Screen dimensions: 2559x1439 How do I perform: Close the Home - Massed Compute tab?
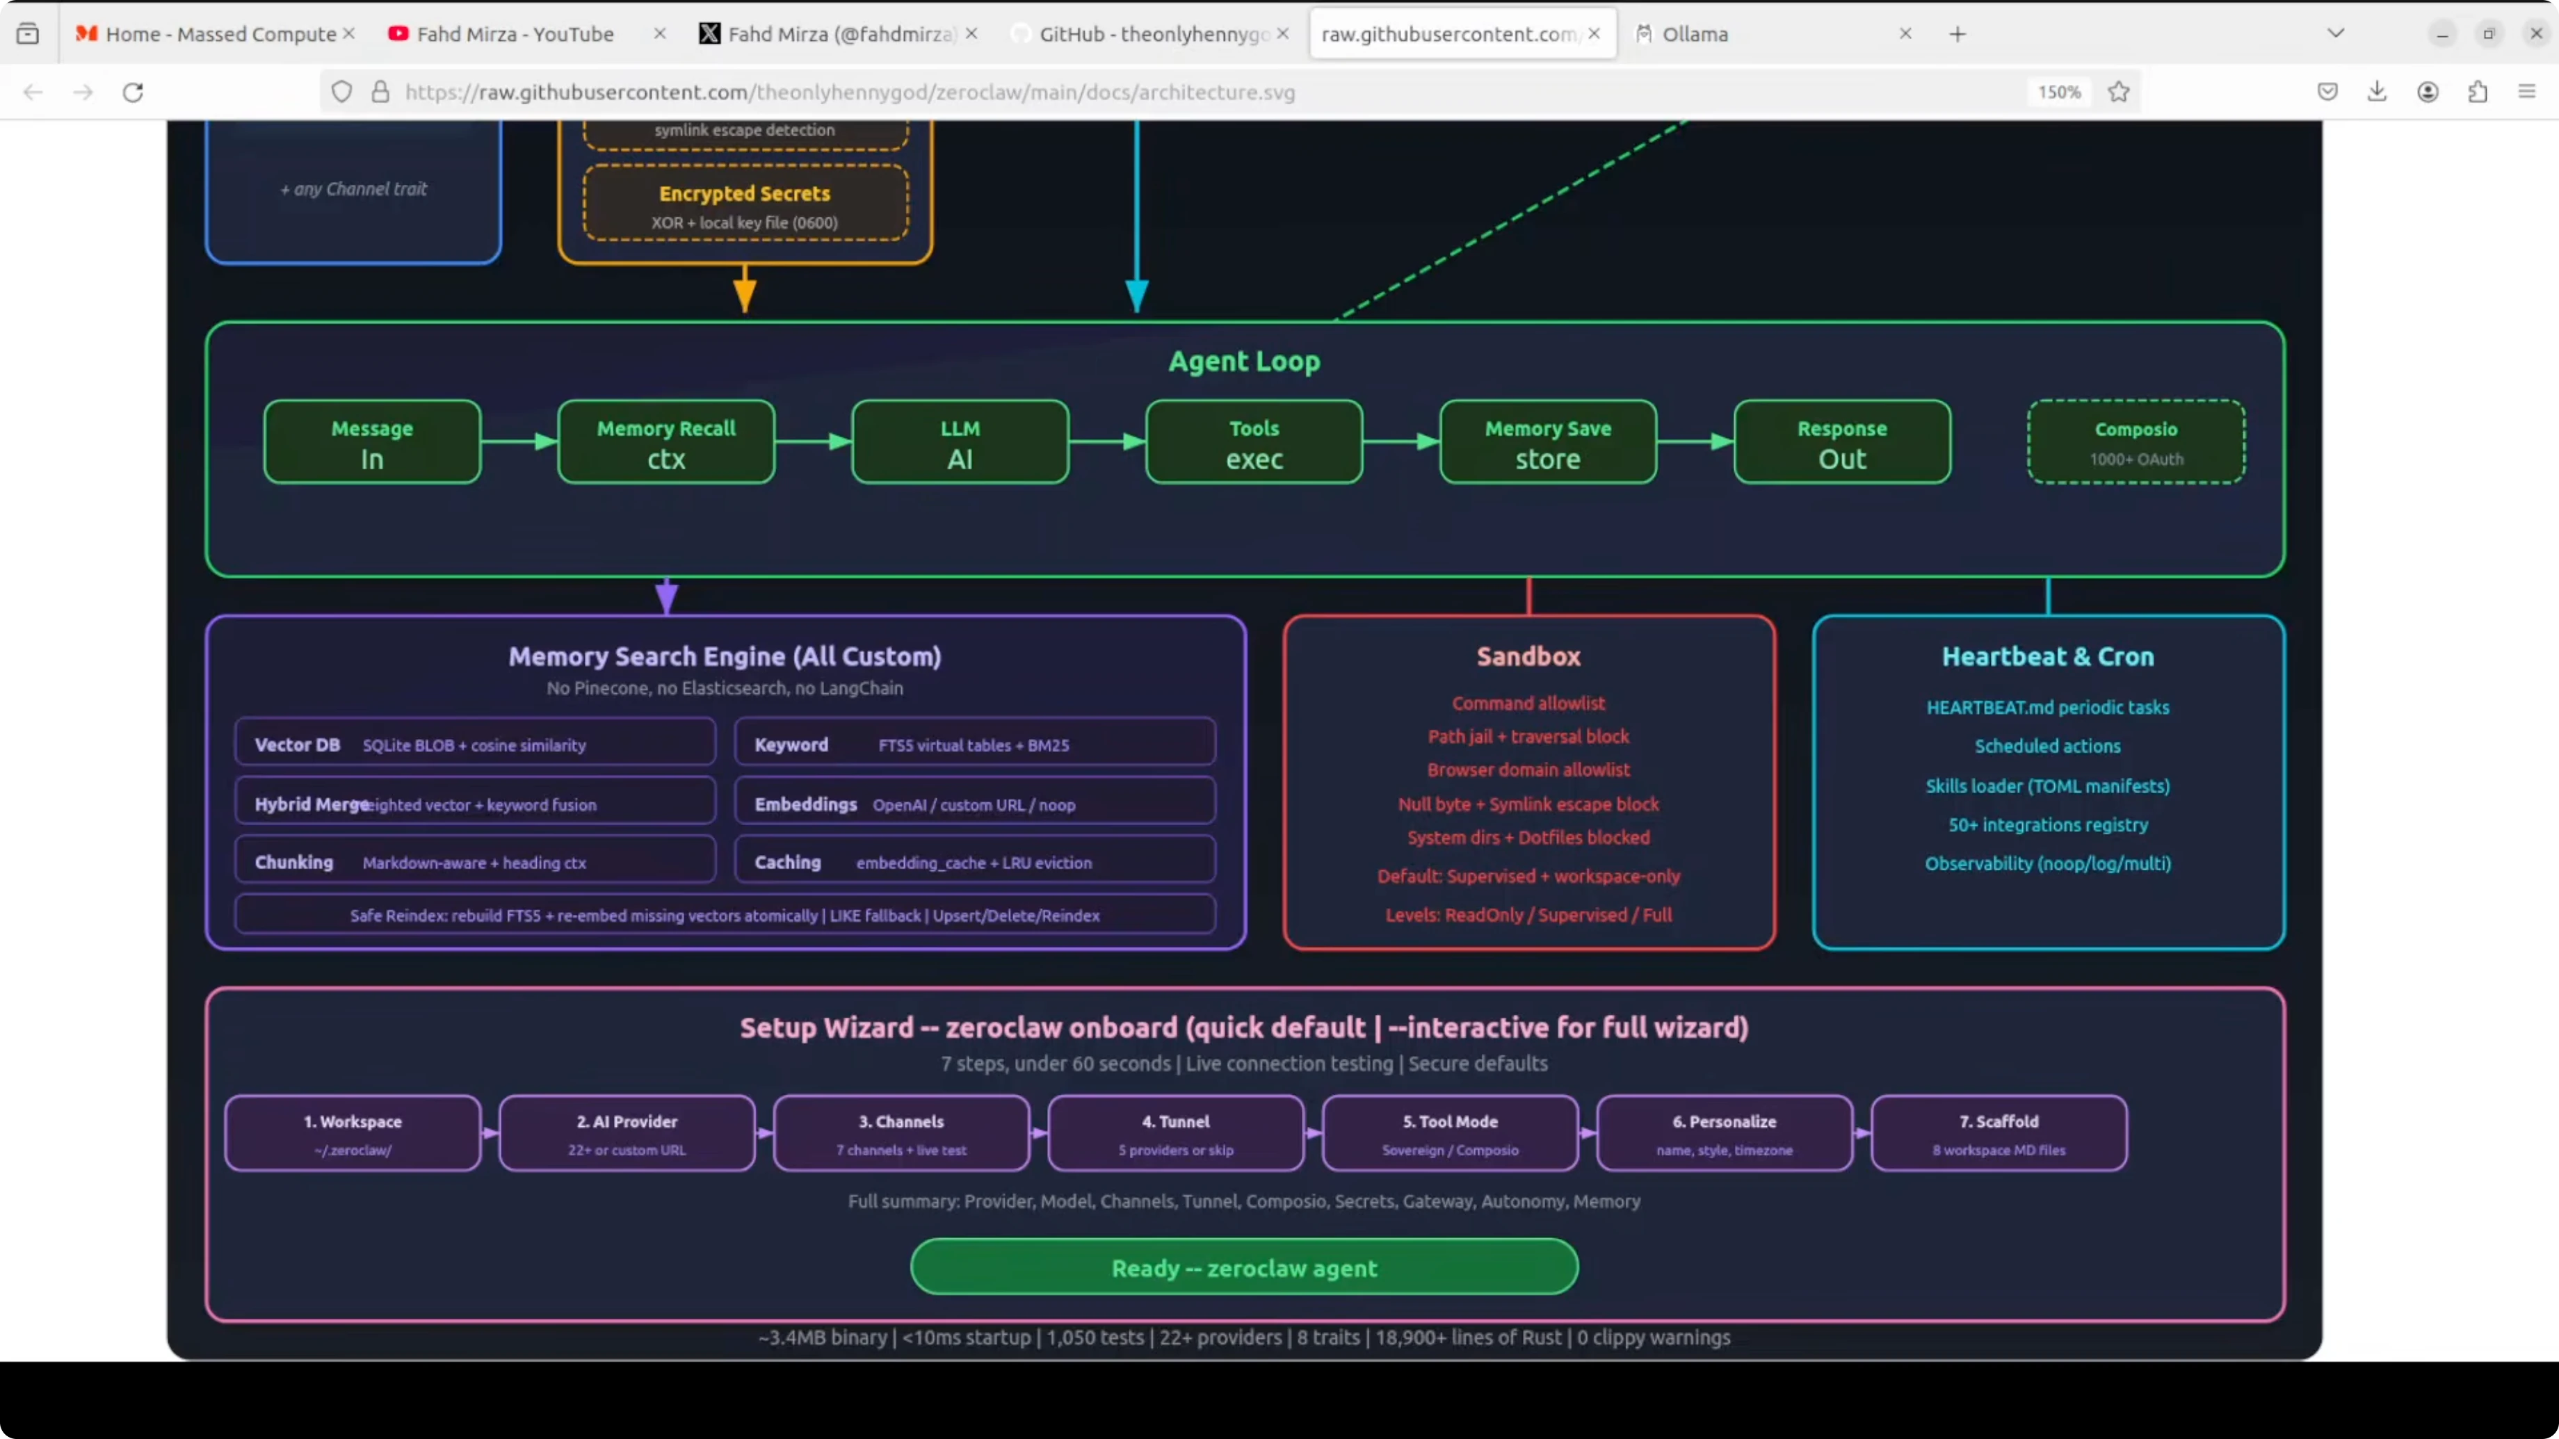[x=350, y=34]
